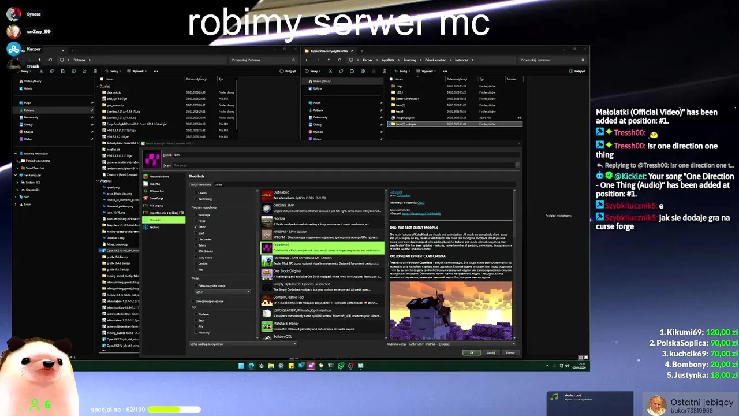The image size is (739, 416).
Task: Untick the Fabric loader checkbox
Action: (195, 227)
